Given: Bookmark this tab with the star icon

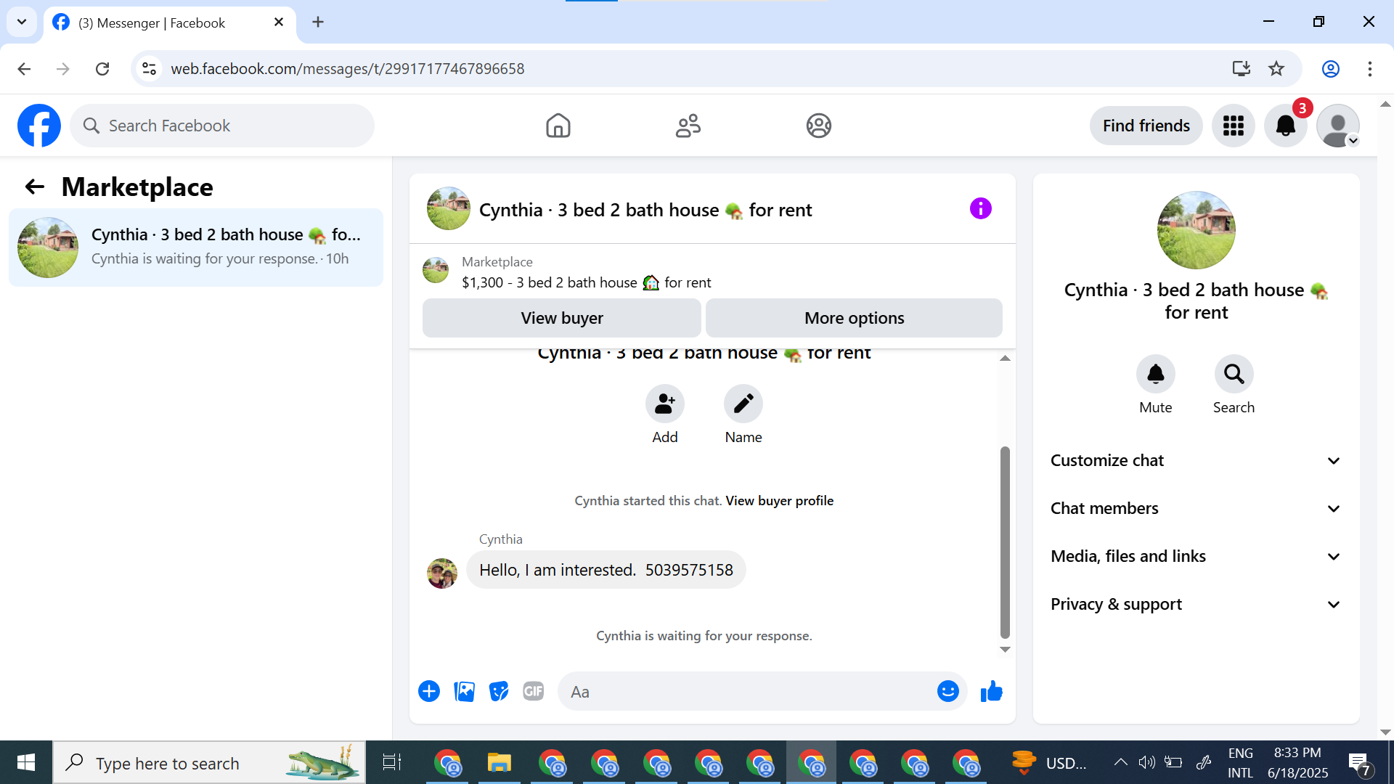Looking at the screenshot, I should click(1276, 69).
